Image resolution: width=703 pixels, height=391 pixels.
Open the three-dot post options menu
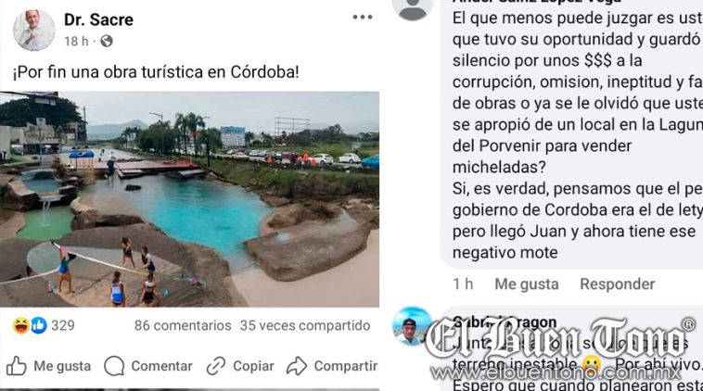click(x=363, y=17)
